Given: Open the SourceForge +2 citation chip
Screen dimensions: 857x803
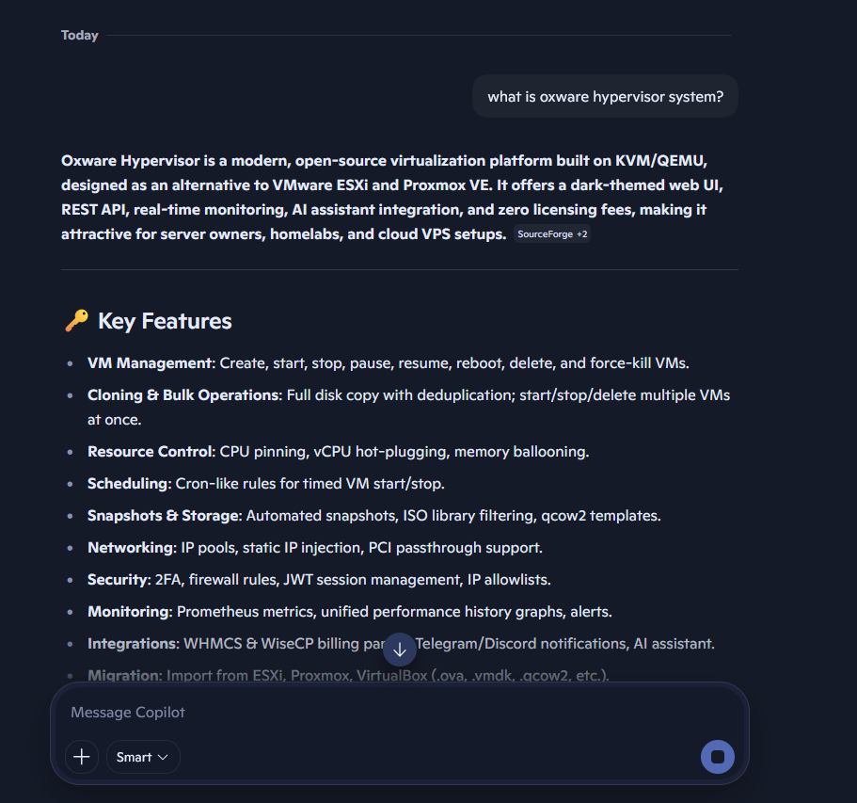Looking at the screenshot, I should [552, 234].
